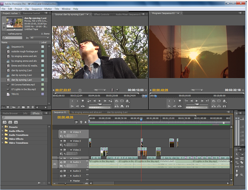This screenshot has height=190, width=248.
Task: Select the Hand tool
Action: tap(237, 175)
